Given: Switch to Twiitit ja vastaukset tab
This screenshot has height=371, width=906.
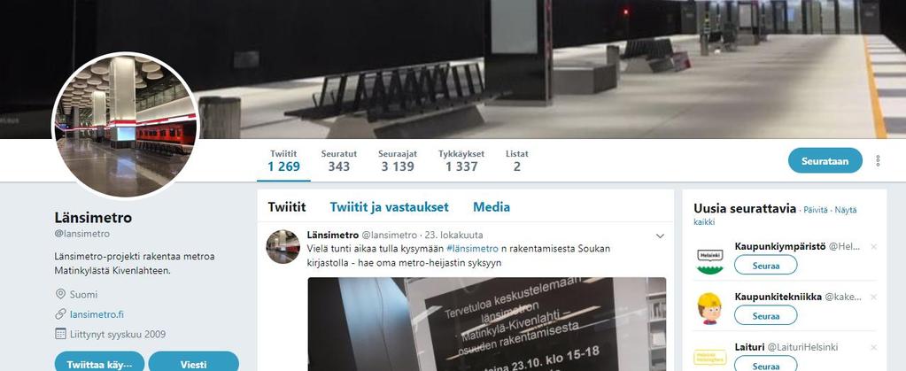Looking at the screenshot, I should (389, 207).
